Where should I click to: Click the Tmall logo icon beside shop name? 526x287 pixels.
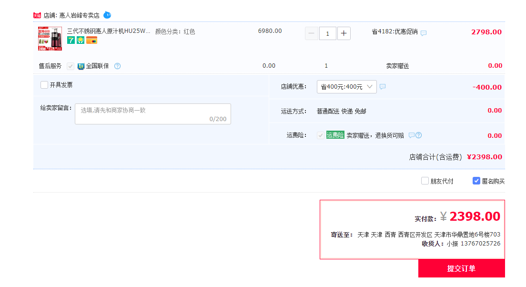(x=37, y=15)
